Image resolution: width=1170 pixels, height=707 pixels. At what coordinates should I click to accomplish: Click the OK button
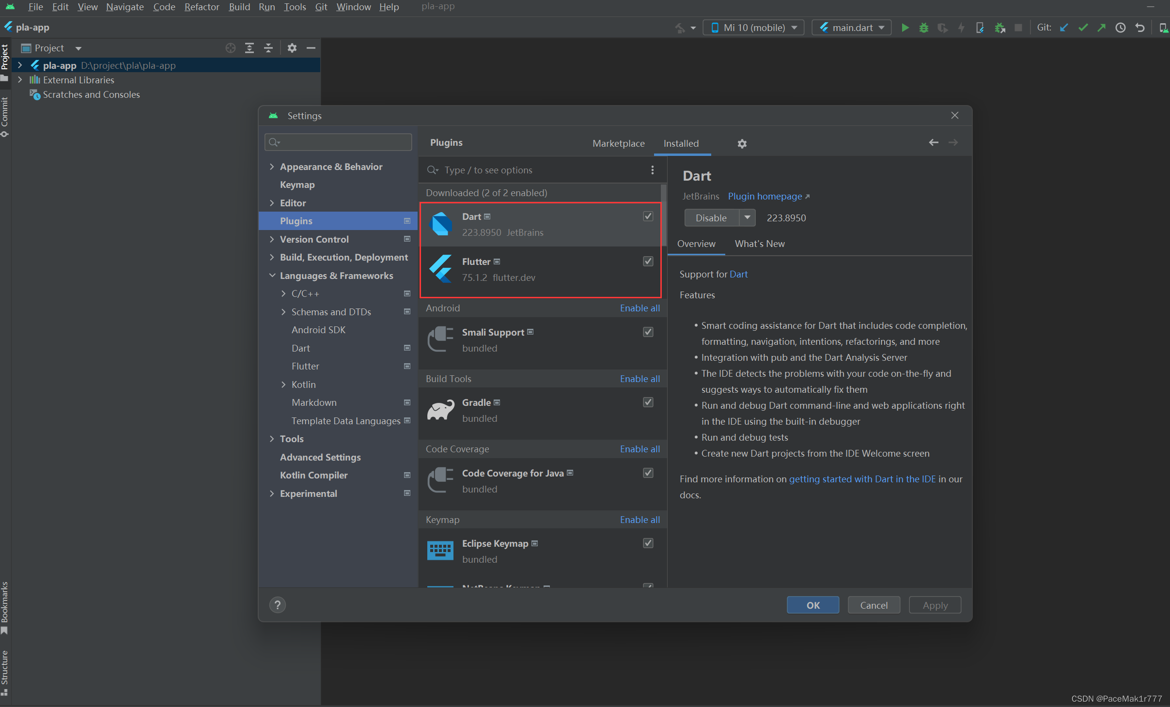813,605
